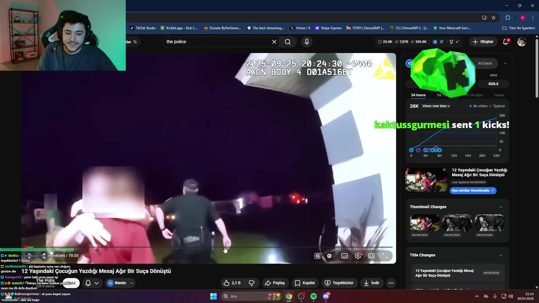Open the Your Minecraft Serv... bookmark

click(x=452, y=28)
